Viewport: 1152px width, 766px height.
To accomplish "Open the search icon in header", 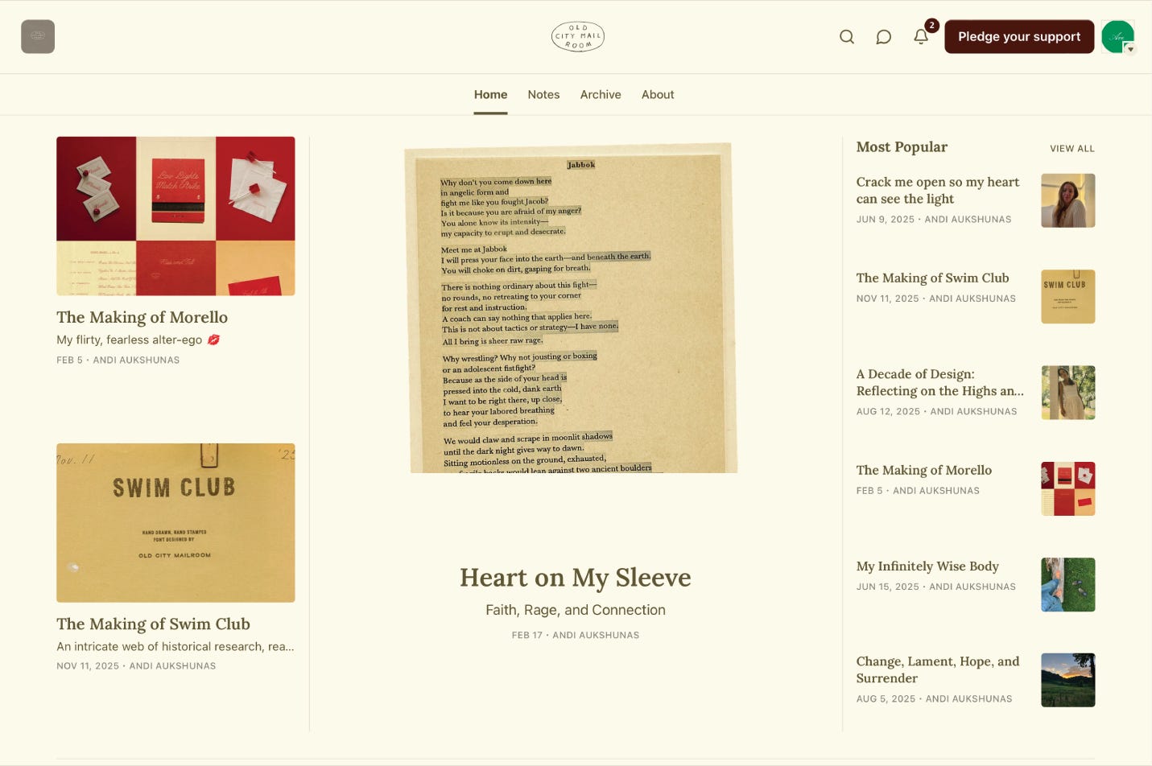I will point(846,37).
